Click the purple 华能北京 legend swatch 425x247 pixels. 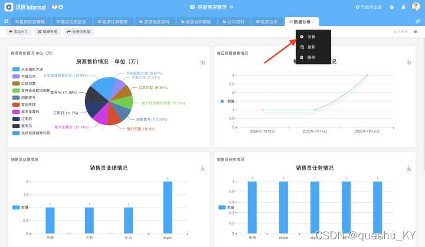click(16, 77)
